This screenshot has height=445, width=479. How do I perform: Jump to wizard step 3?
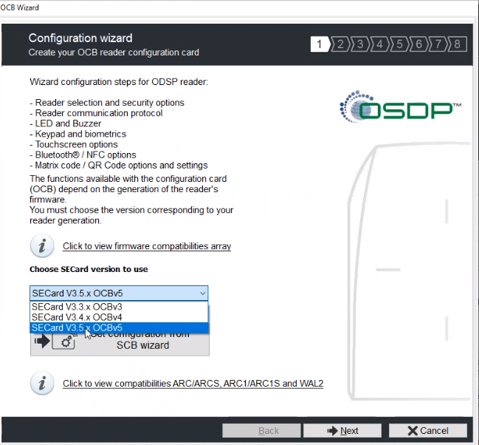tap(360, 44)
